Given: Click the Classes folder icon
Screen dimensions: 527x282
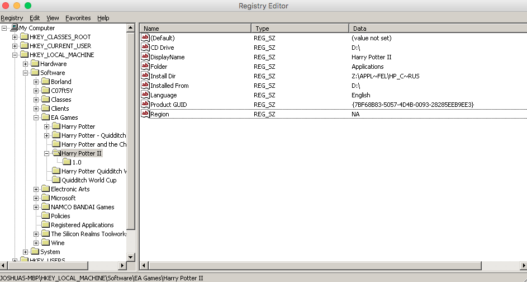Looking at the screenshot, I should tap(46, 99).
